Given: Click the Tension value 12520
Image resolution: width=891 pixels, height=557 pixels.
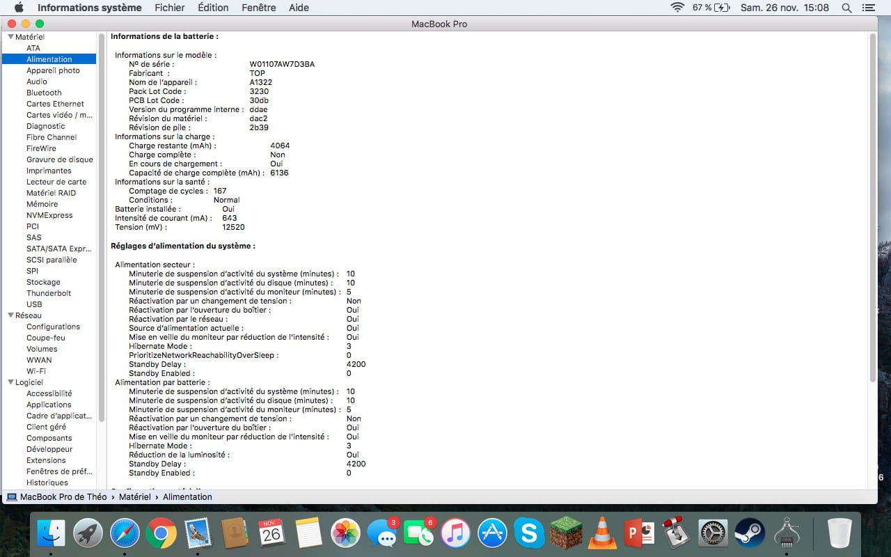Looking at the screenshot, I should tap(233, 227).
